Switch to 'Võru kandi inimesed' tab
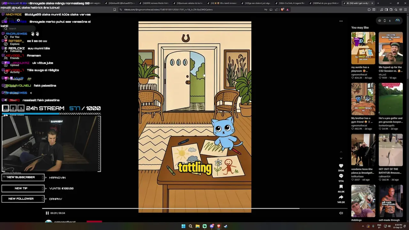The image size is (409, 230). coord(223,3)
